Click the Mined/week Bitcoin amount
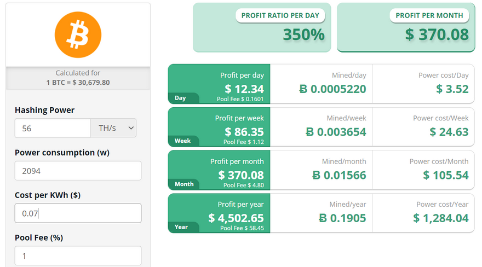The width and height of the screenshot is (482, 267). pyautogui.click(x=335, y=132)
